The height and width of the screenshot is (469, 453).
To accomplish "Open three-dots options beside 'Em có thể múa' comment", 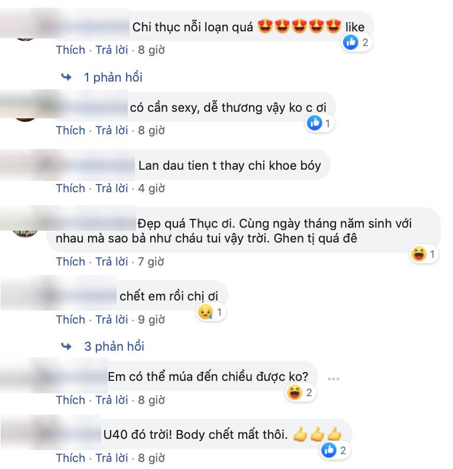I will tap(333, 379).
